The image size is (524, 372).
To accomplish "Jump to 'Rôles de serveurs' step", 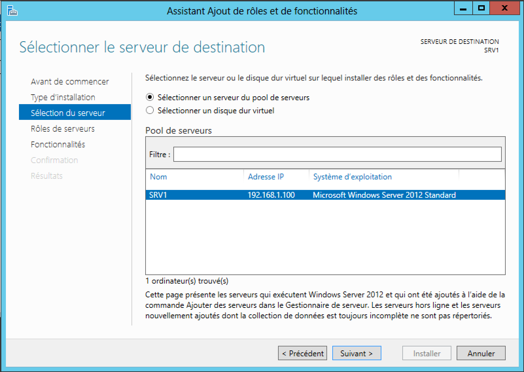I will [x=62, y=129].
